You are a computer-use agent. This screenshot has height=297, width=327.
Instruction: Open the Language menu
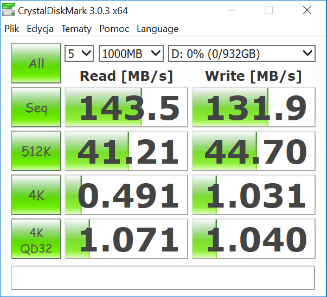(x=157, y=29)
